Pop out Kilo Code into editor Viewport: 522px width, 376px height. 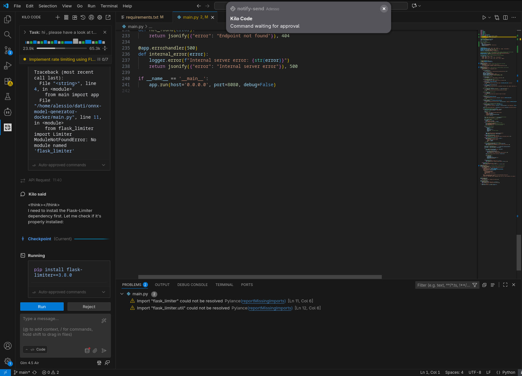[x=108, y=17]
